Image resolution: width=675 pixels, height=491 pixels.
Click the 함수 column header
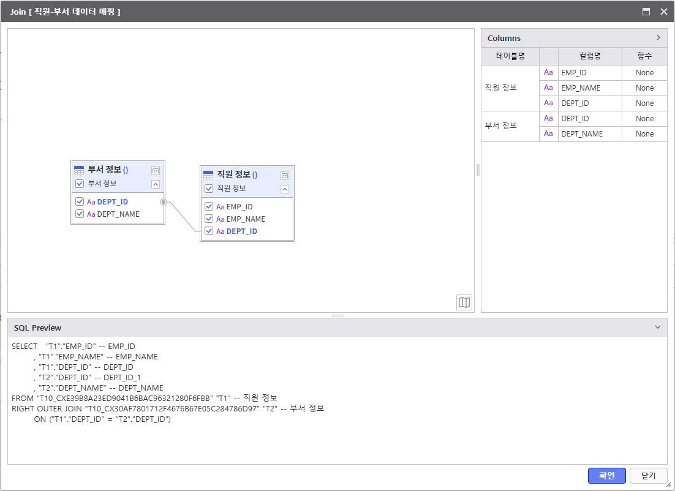click(644, 56)
